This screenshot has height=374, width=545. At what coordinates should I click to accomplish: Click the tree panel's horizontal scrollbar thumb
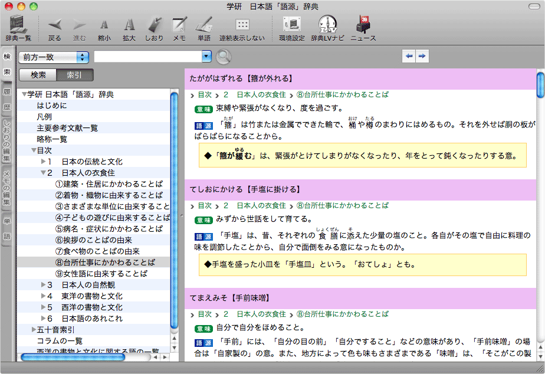pos(73,357)
